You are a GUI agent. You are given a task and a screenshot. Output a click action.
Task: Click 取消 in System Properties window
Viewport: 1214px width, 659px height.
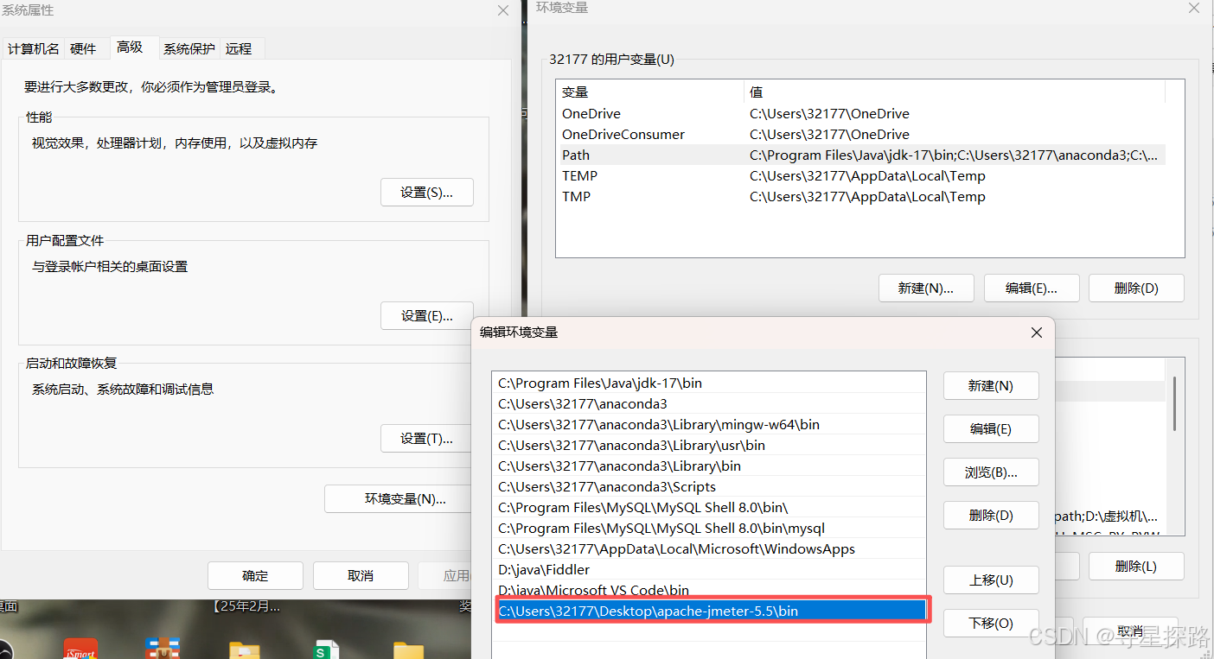click(361, 575)
